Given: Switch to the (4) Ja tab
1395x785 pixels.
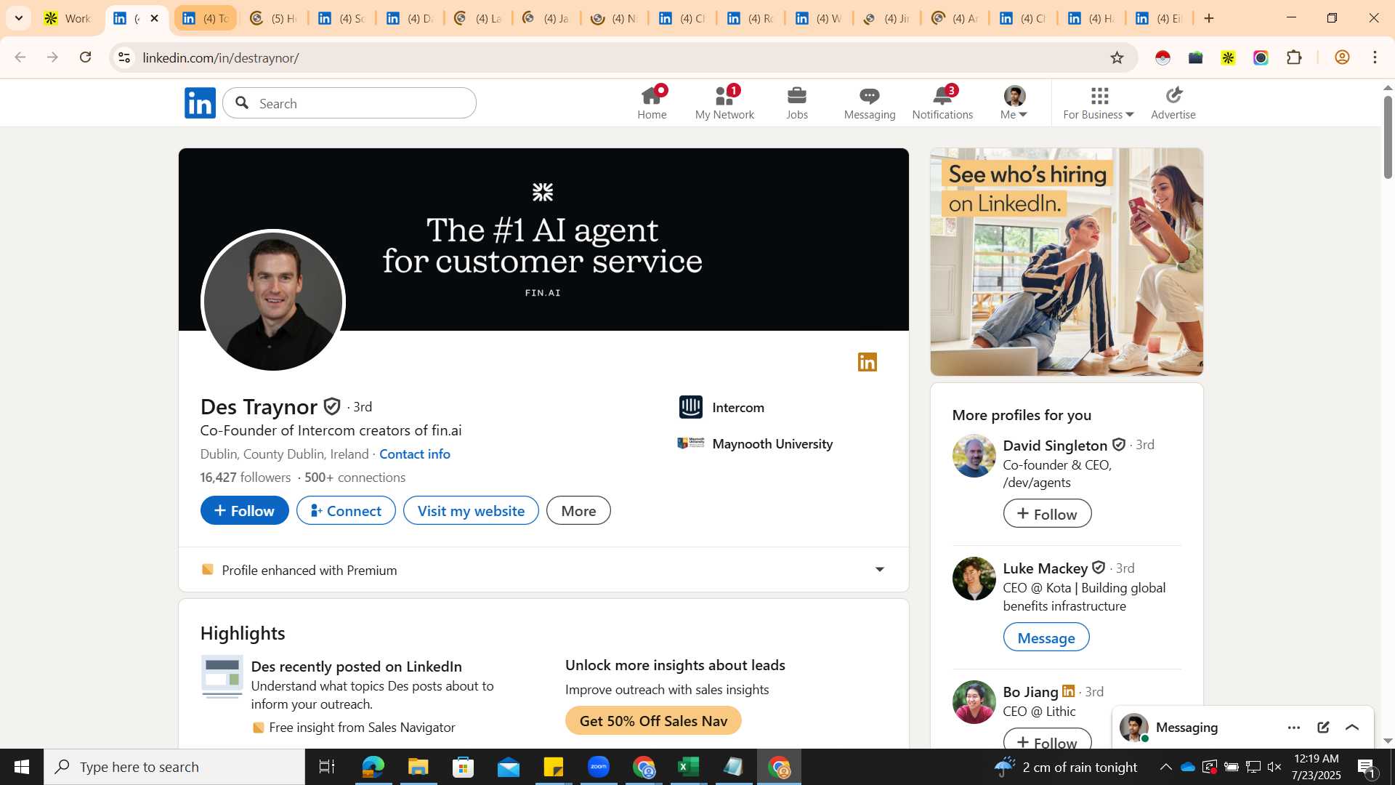Looking at the screenshot, I should click(x=546, y=18).
